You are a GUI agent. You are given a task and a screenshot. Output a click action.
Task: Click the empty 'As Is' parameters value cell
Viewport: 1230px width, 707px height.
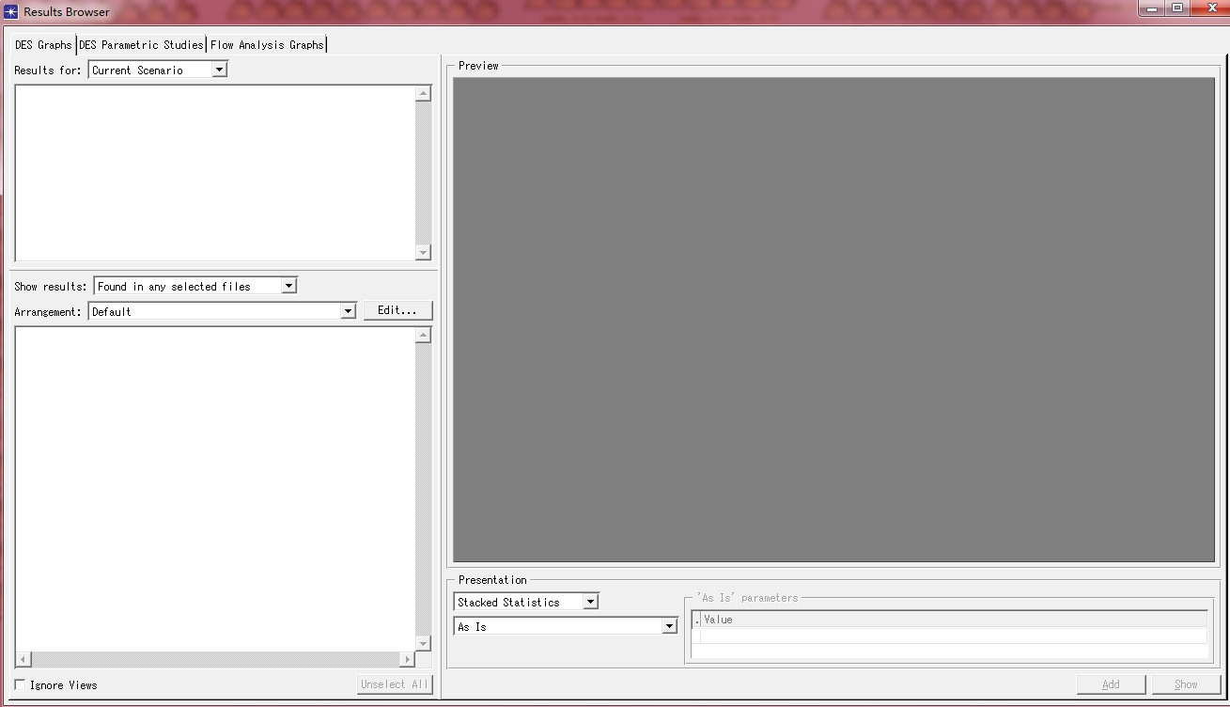(x=954, y=636)
